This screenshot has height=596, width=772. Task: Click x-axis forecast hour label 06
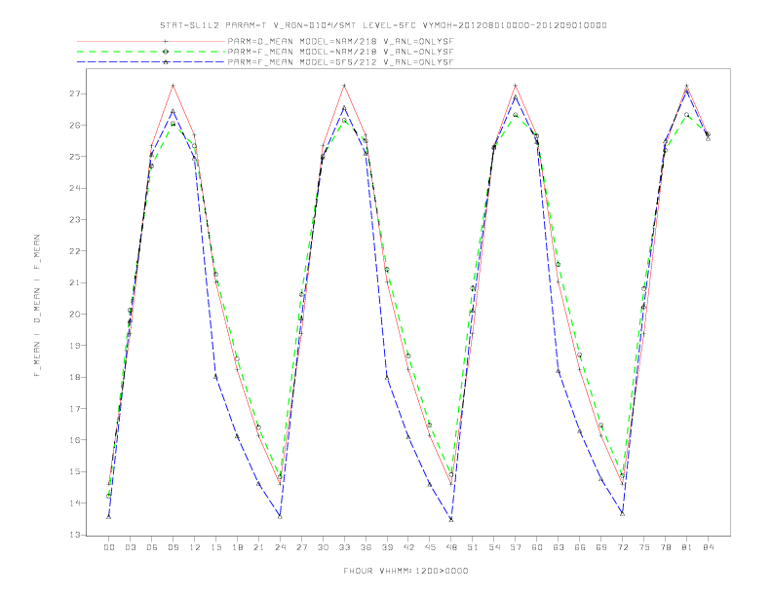point(152,547)
